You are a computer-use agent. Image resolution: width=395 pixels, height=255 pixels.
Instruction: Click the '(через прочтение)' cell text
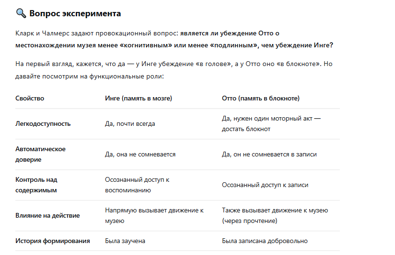pos(249,221)
